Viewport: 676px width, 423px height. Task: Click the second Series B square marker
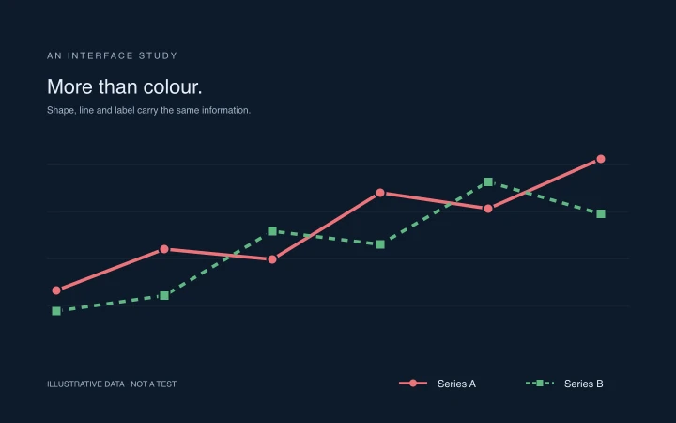point(164,296)
